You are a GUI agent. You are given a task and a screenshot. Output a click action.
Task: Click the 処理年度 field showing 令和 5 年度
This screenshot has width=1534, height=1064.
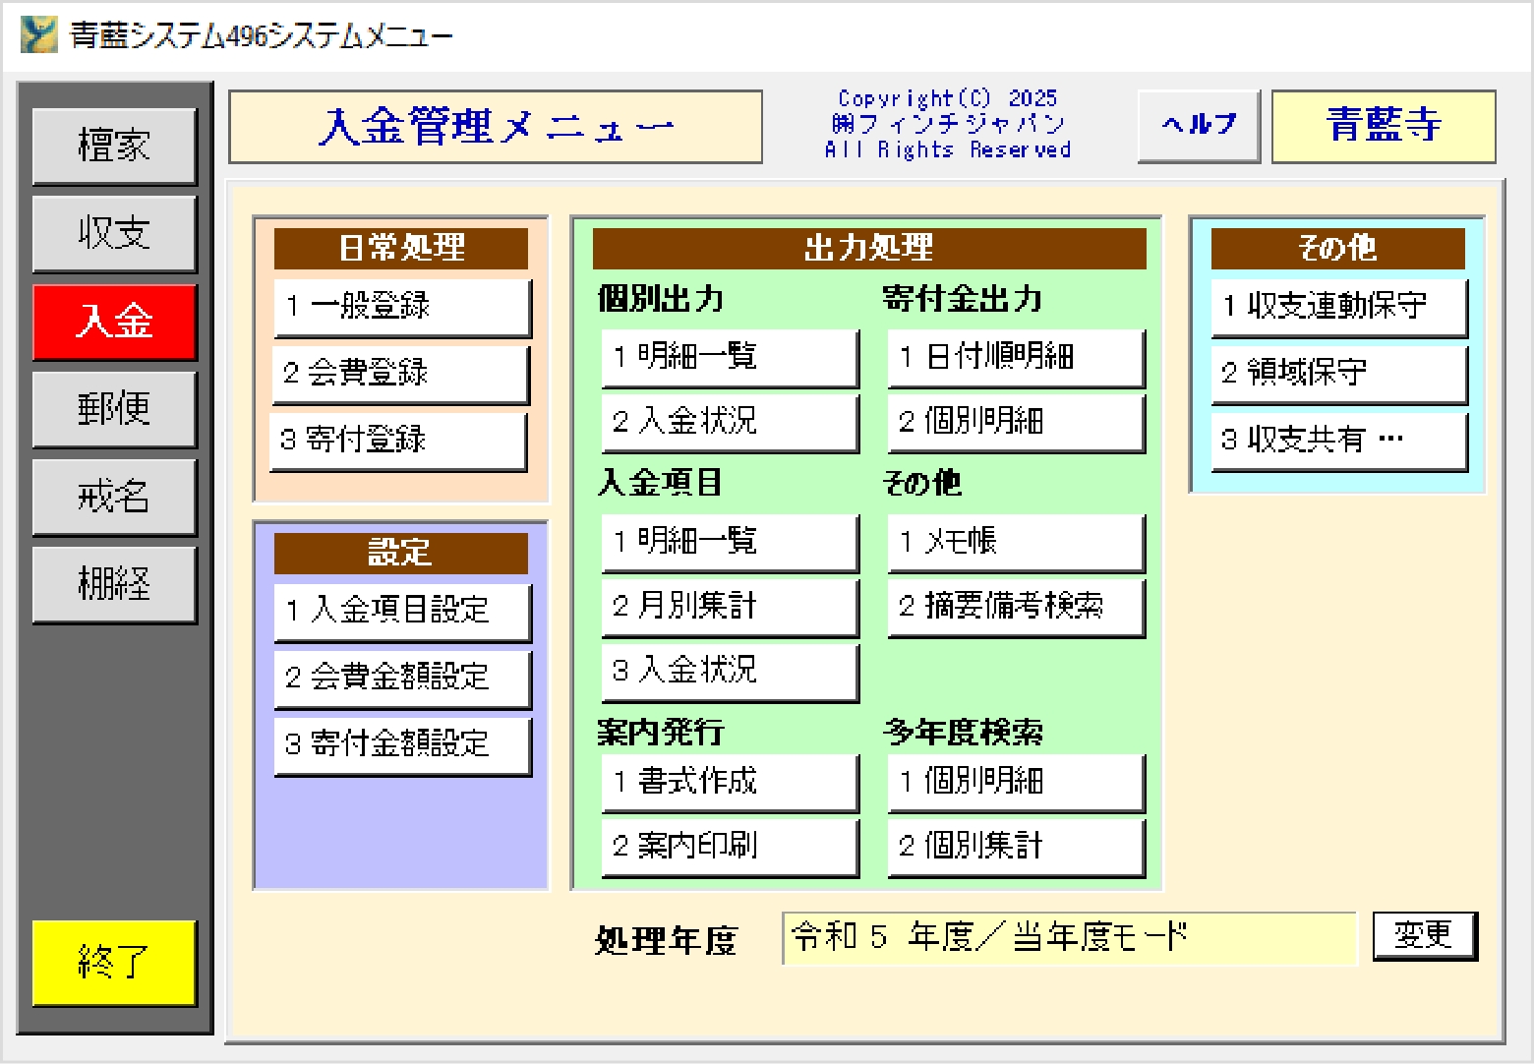[1068, 937]
